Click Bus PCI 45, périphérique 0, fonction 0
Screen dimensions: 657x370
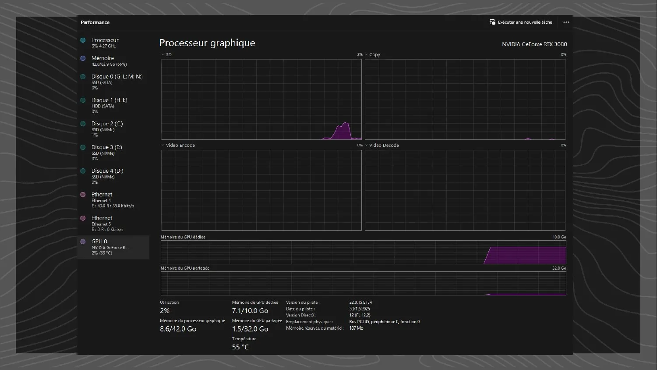point(385,322)
